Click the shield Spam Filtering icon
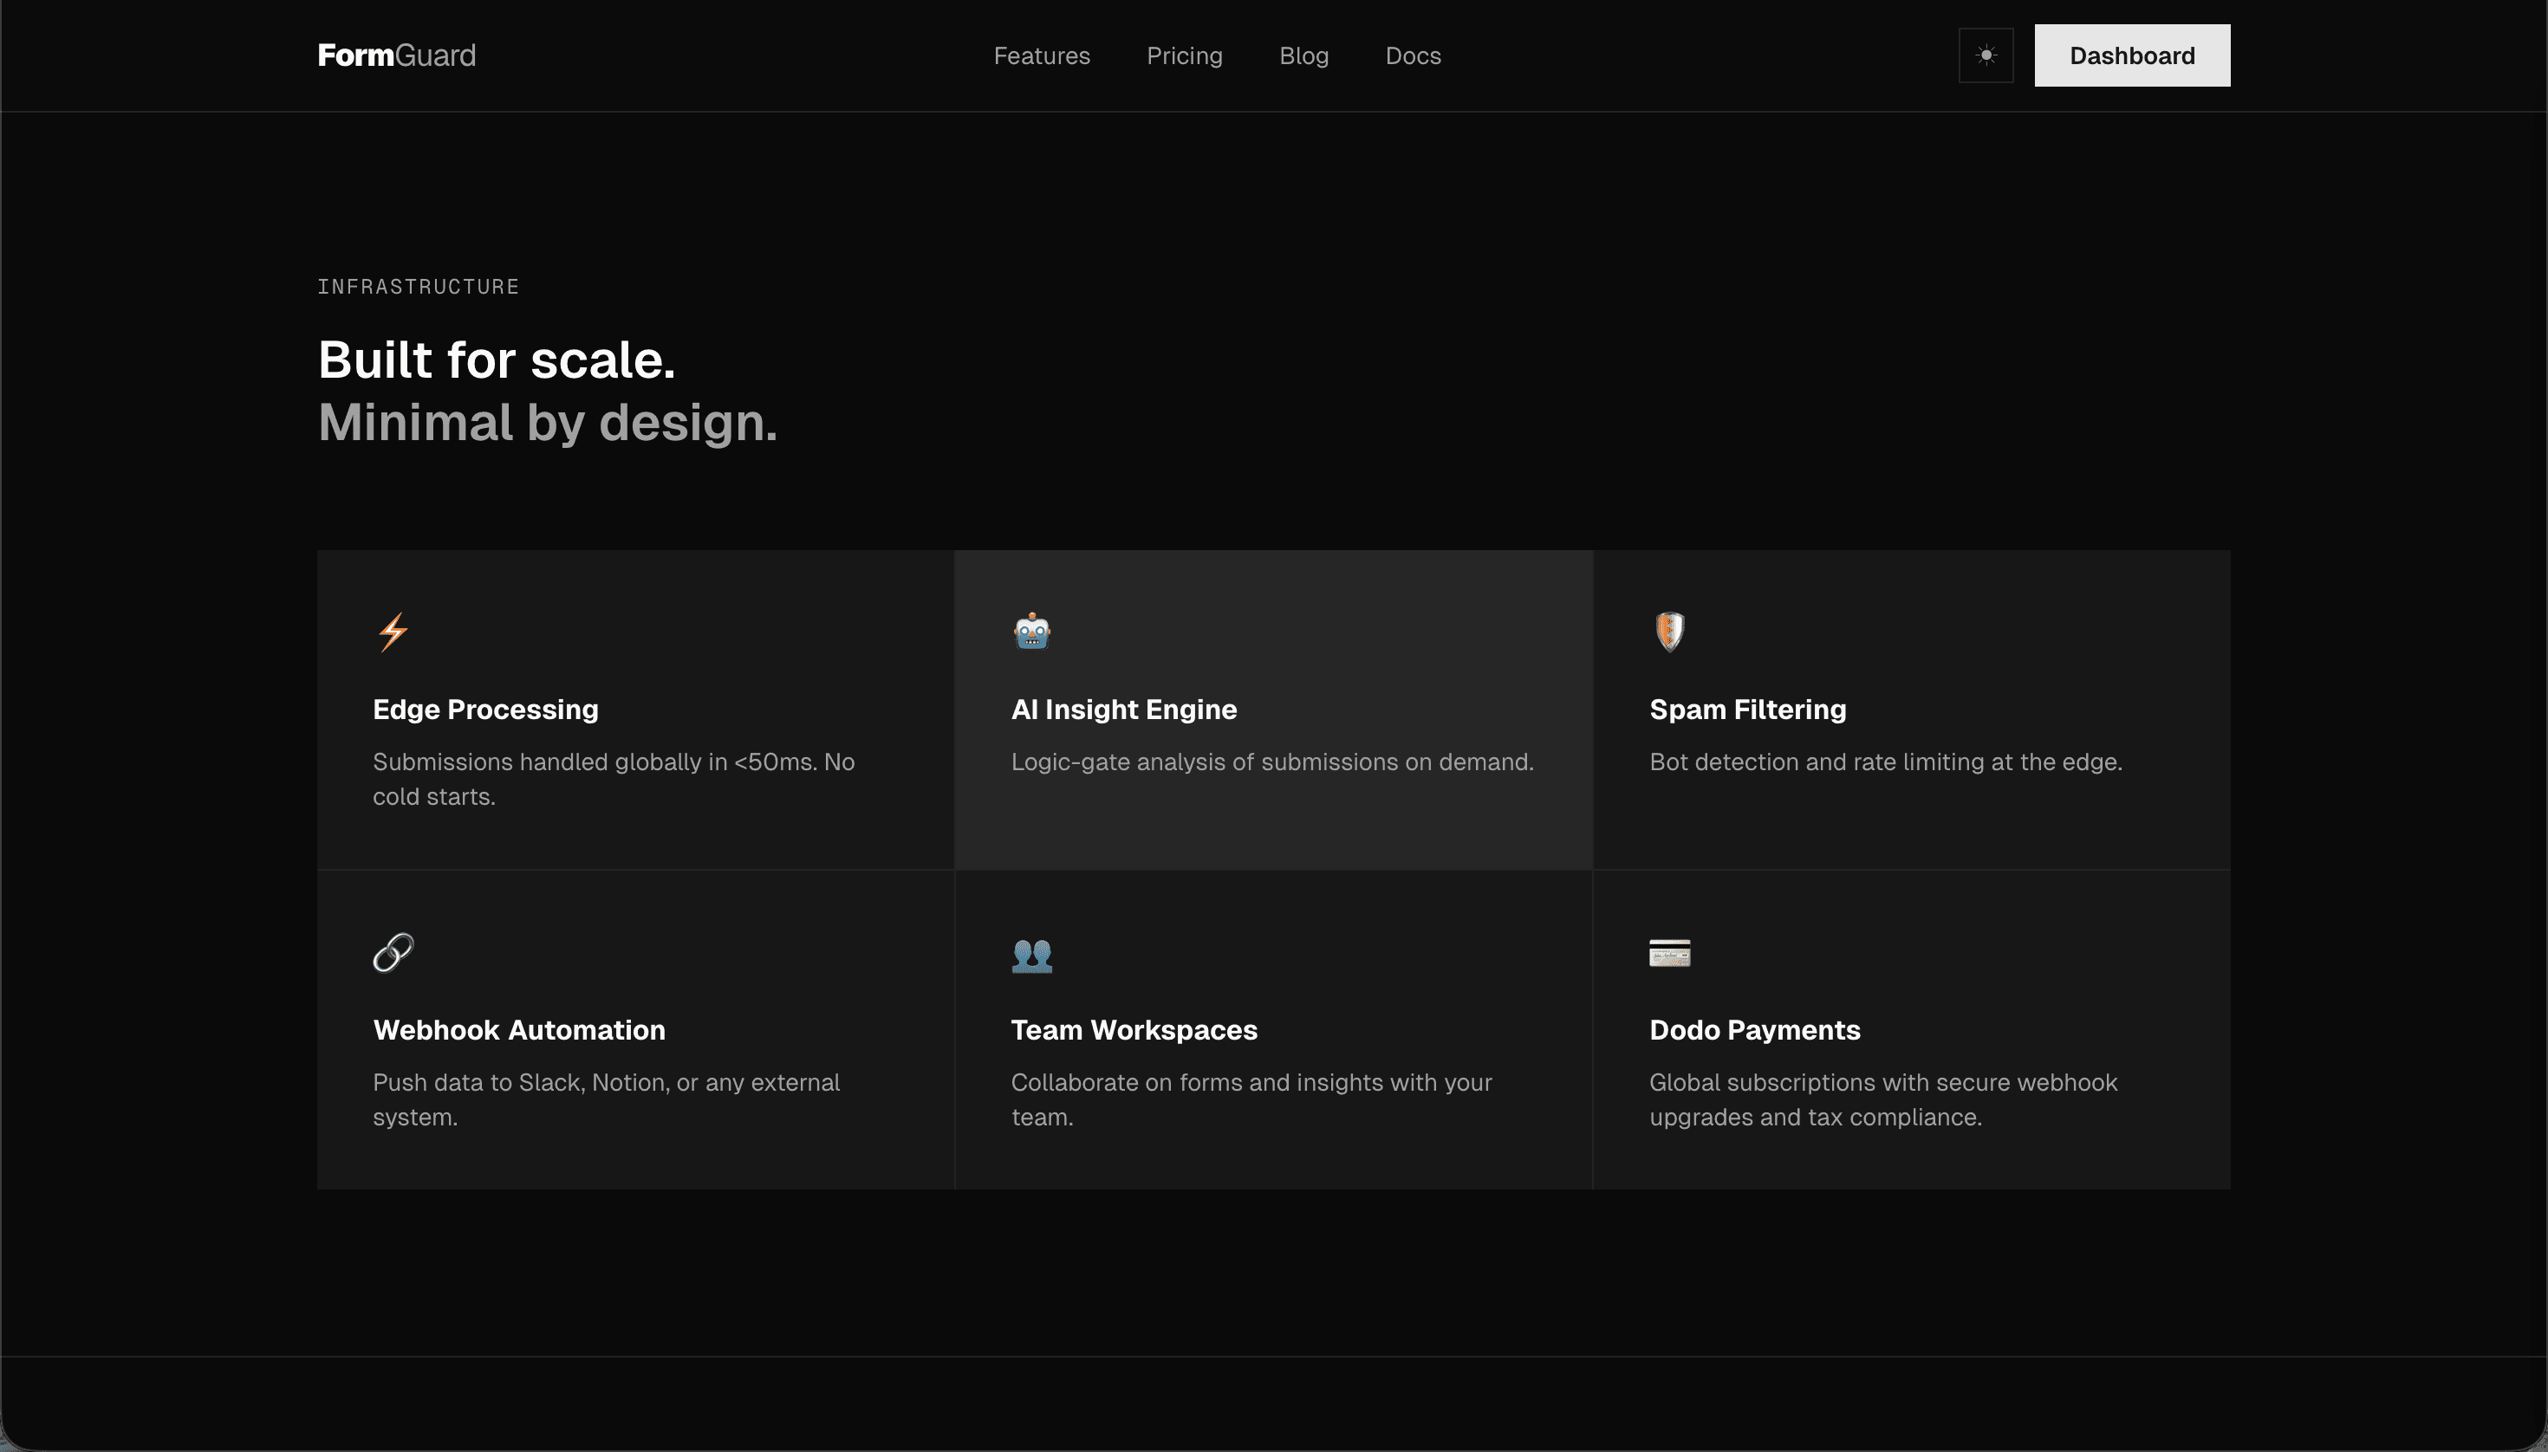 [x=1668, y=632]
